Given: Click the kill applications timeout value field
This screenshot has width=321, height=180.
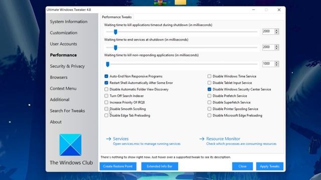Looking at the screenshot, I should (268, 31).
